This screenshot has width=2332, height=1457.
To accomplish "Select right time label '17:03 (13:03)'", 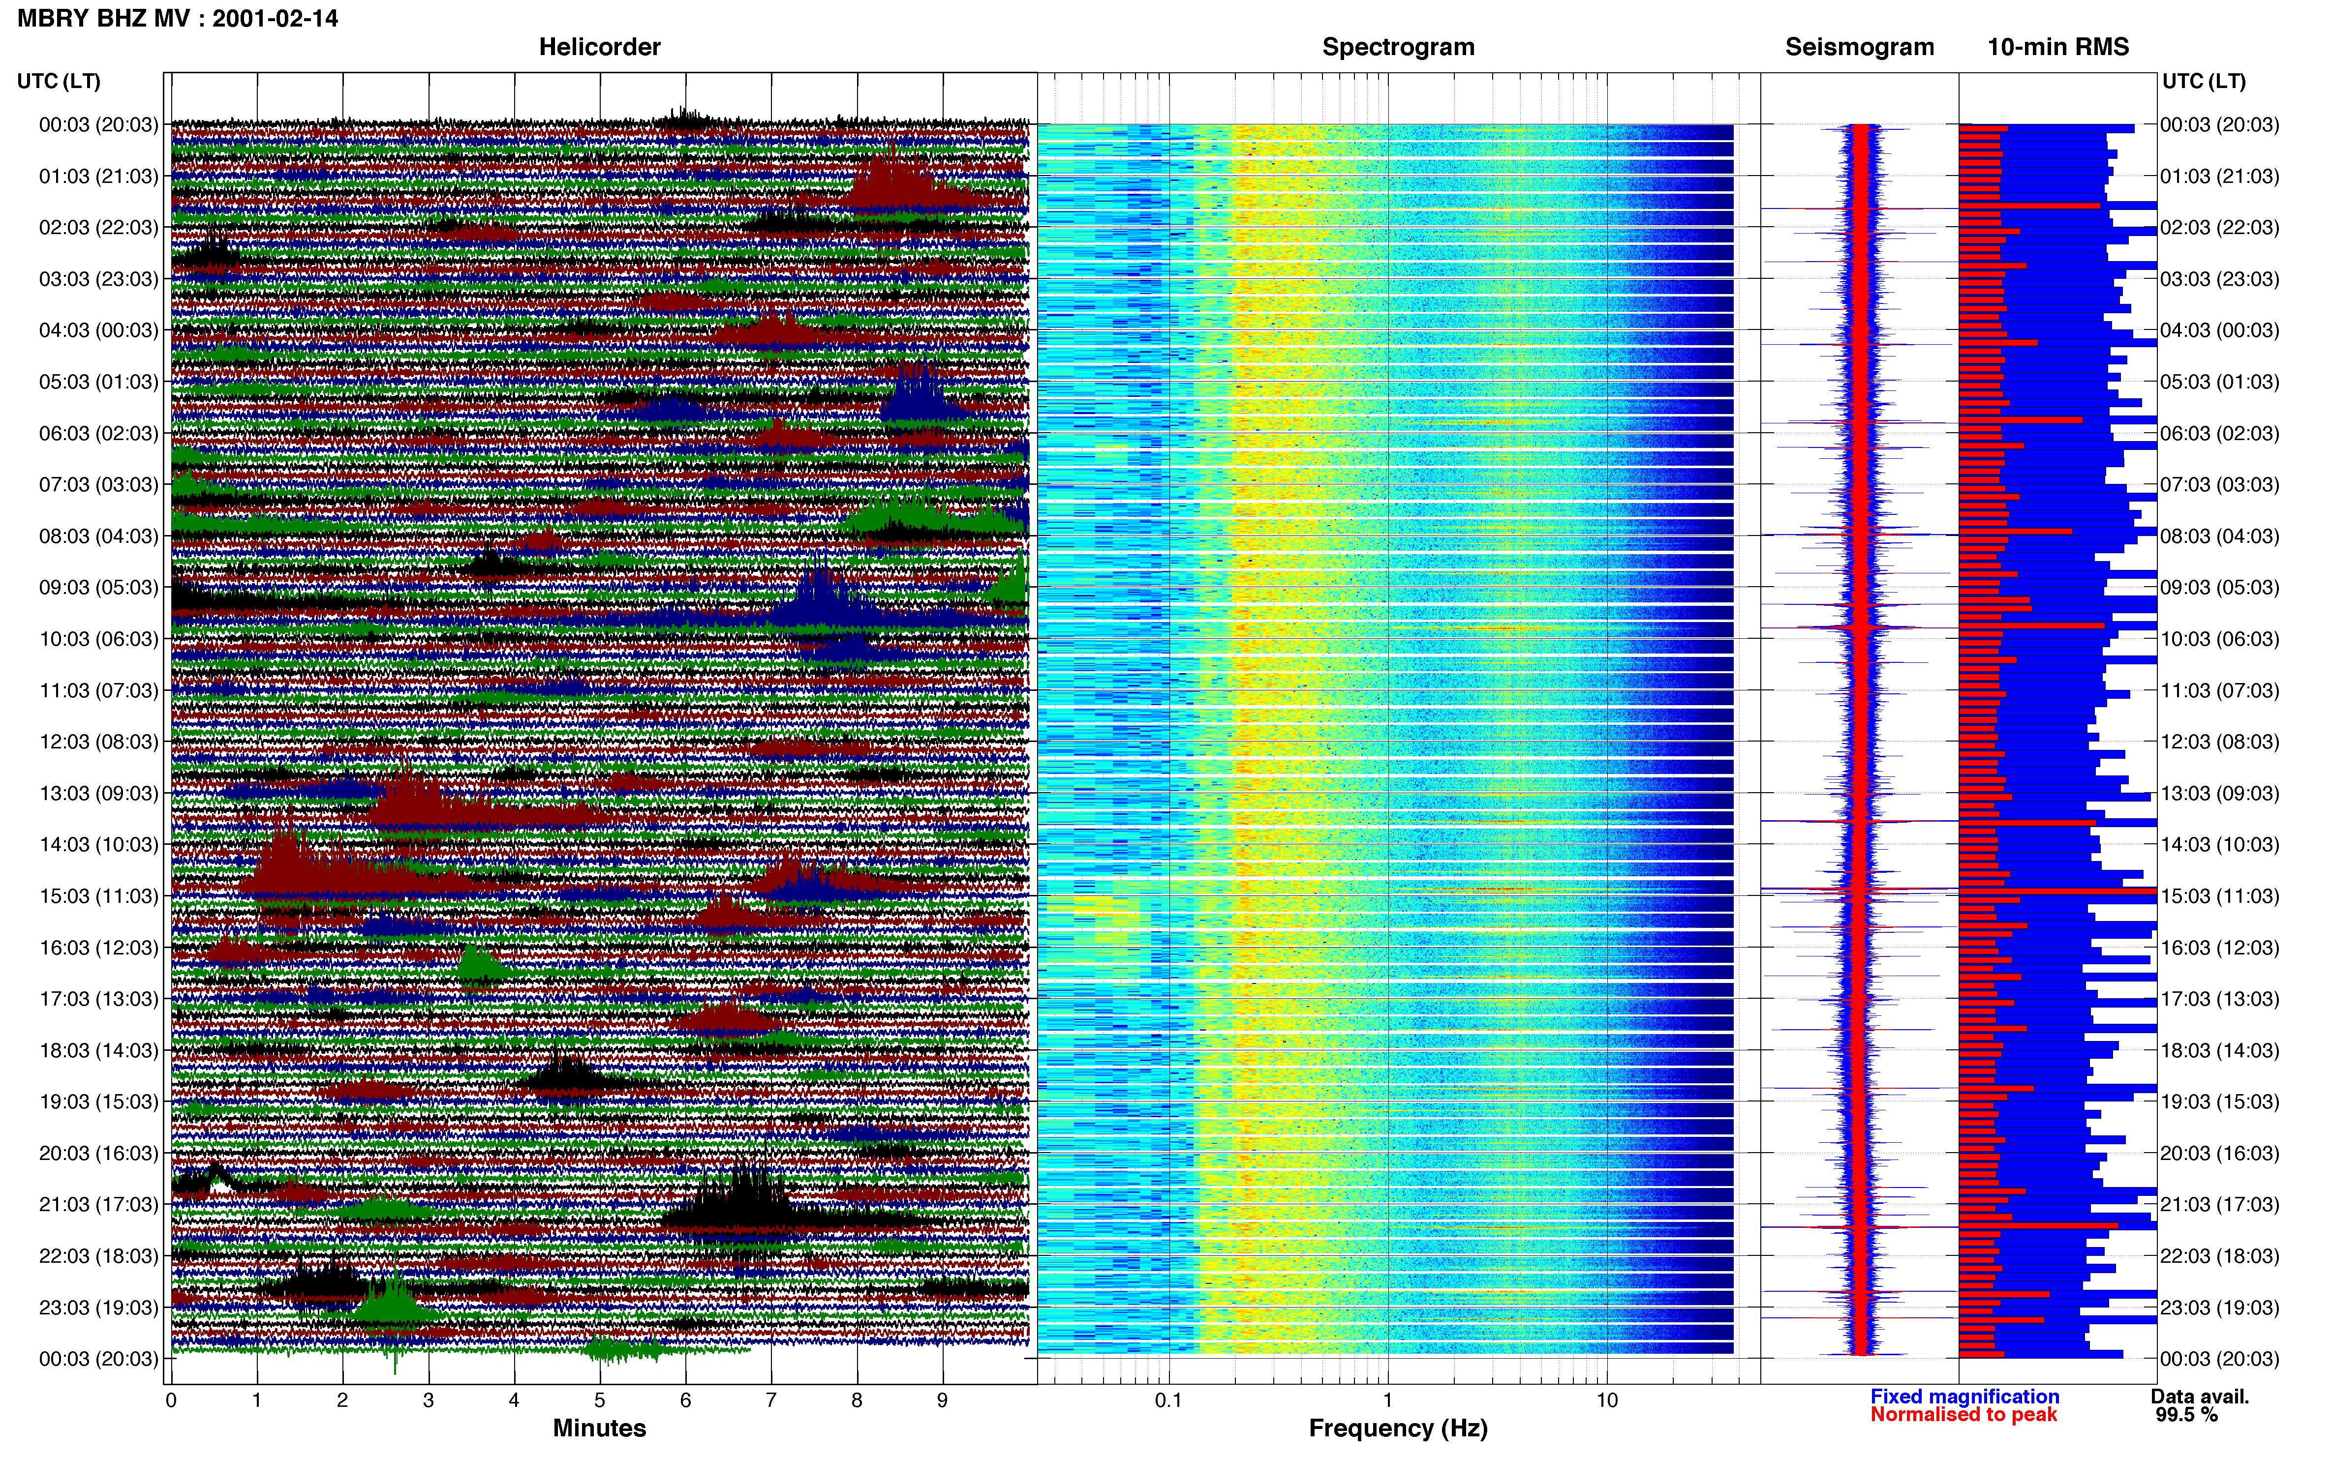I will pyautogui.click(x=2220, y=999).
